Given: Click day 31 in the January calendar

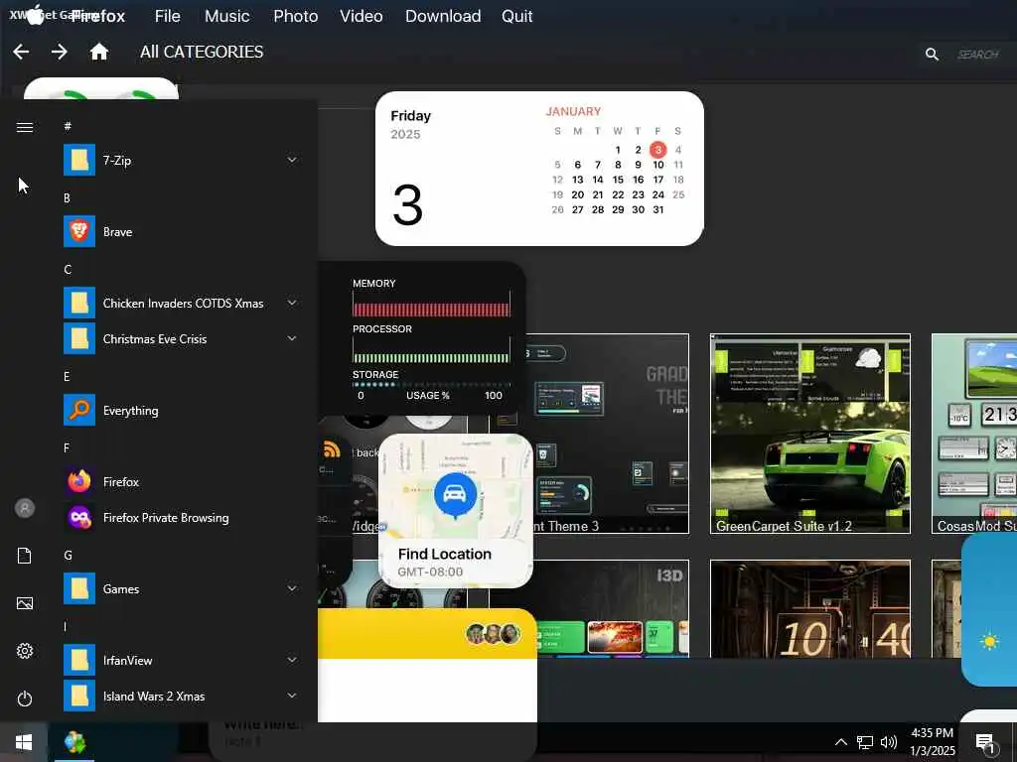Looking at the screenshot, I should click(657, 210).
